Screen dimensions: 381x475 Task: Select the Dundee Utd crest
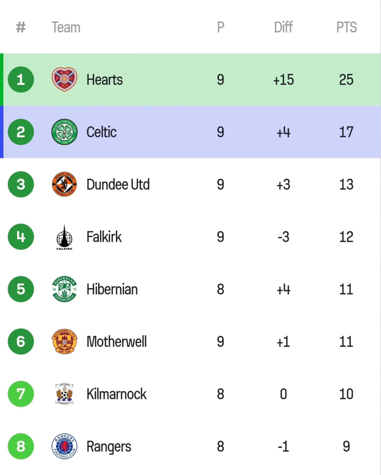tap(64, 184)
